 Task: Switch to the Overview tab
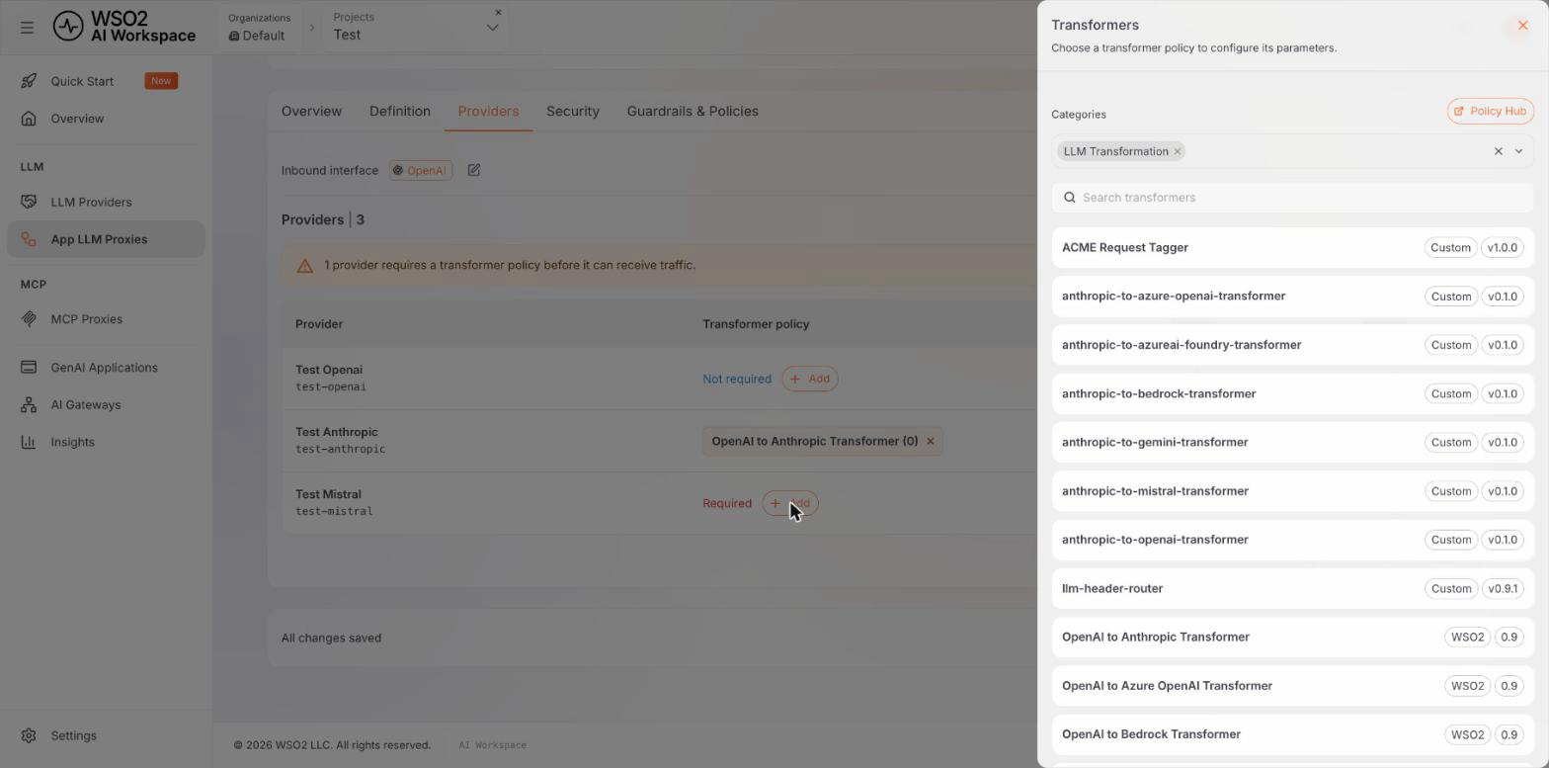(311, 111)
